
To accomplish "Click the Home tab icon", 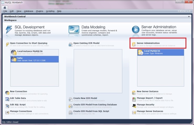I will click(x=5, y=7).
